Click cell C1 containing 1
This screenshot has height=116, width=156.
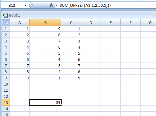tap(71, 29)
